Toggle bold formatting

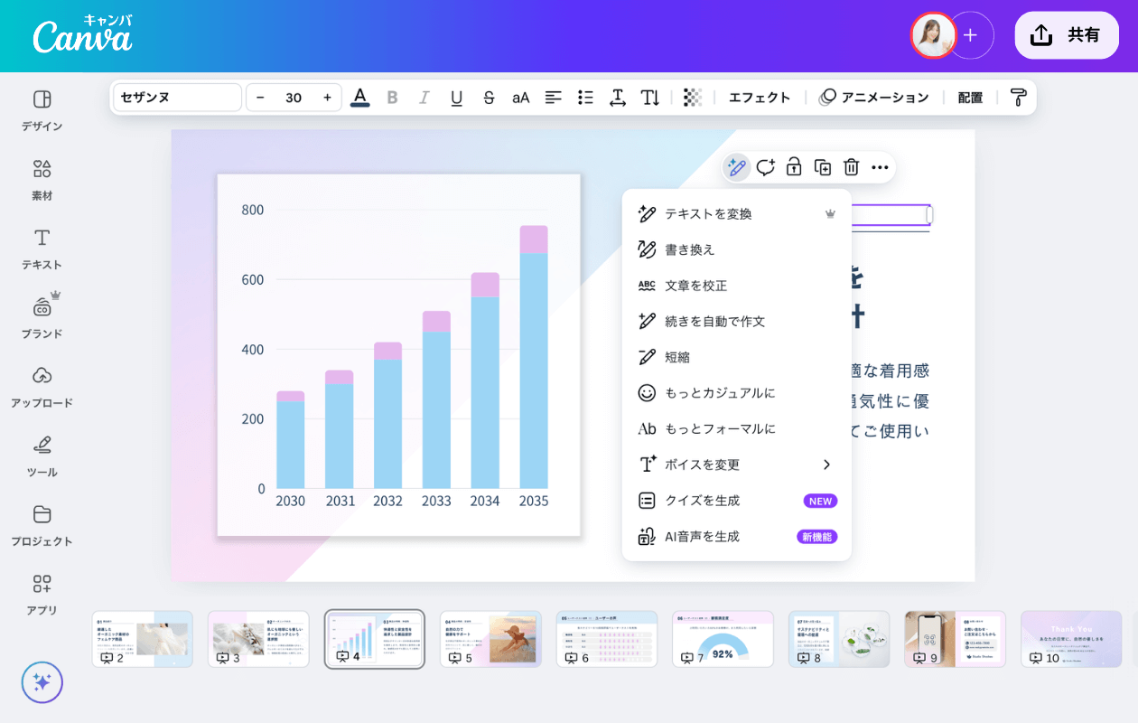[392, 98]
